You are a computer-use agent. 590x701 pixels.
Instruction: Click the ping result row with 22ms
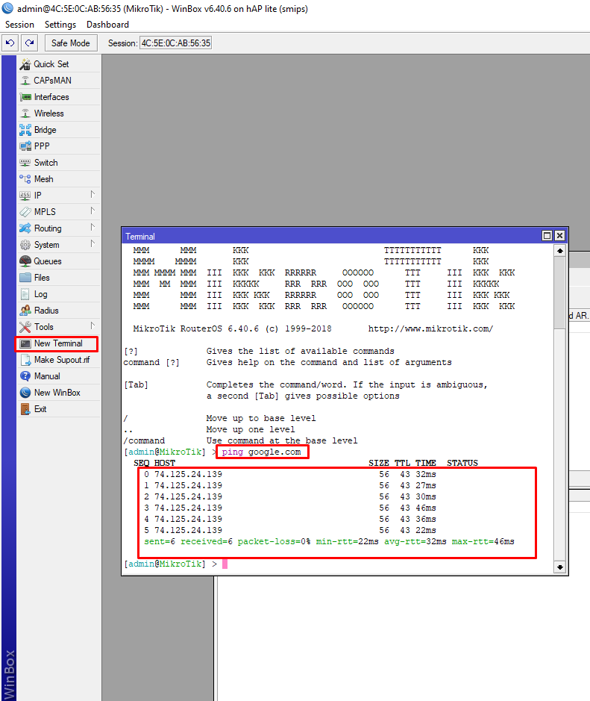pyautogui.click(x=290, y=530)
